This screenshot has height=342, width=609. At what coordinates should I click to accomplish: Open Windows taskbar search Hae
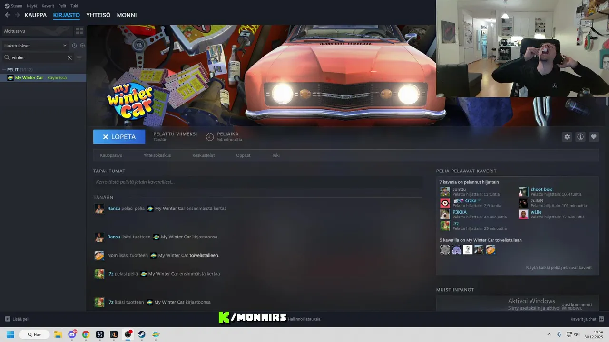point(34,334)
